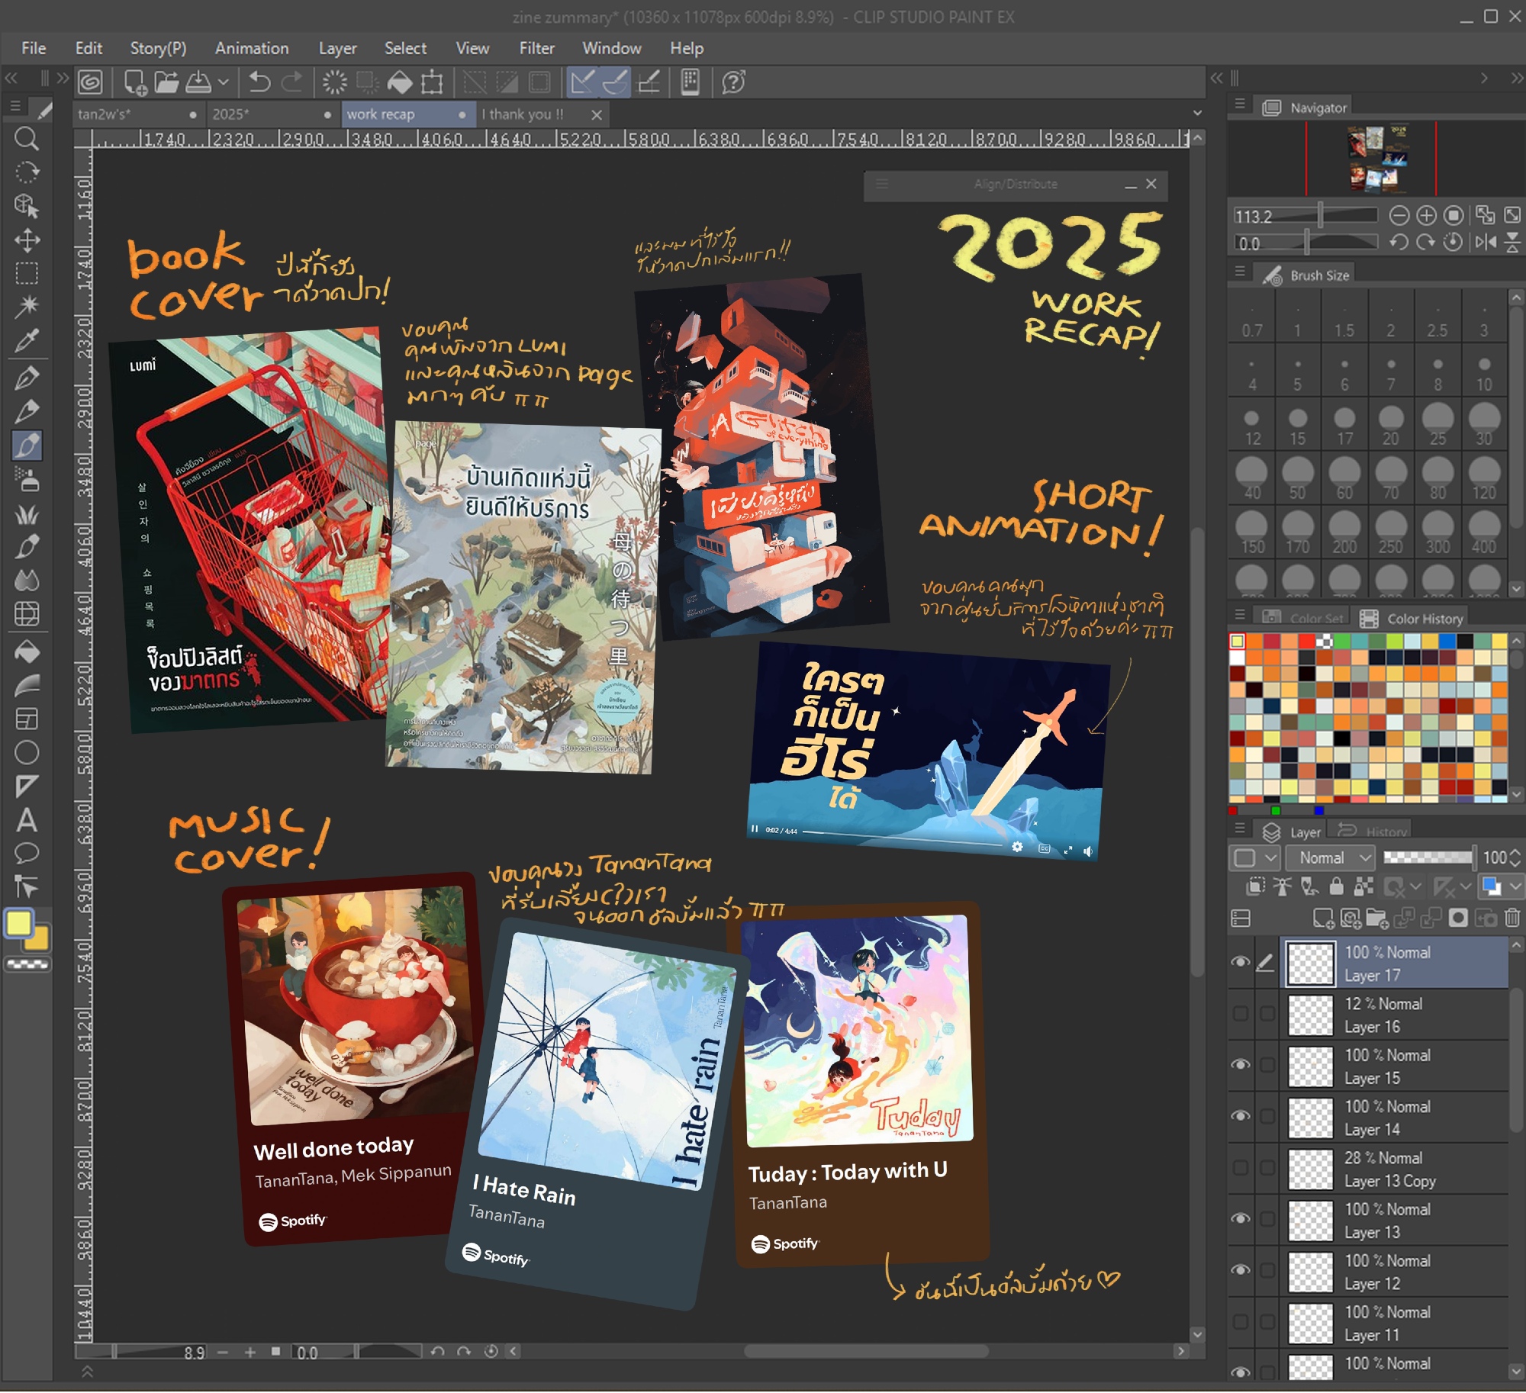The height and width of the screenshot is (1393, 1526).
Task: Open the save options dropdown arrow
Action: pyautogui.click(x=223, y=82)
